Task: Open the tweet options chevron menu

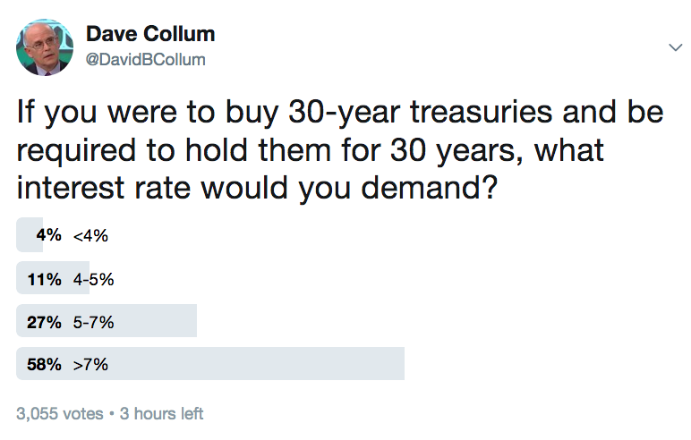Action: [x=675, y=47]
